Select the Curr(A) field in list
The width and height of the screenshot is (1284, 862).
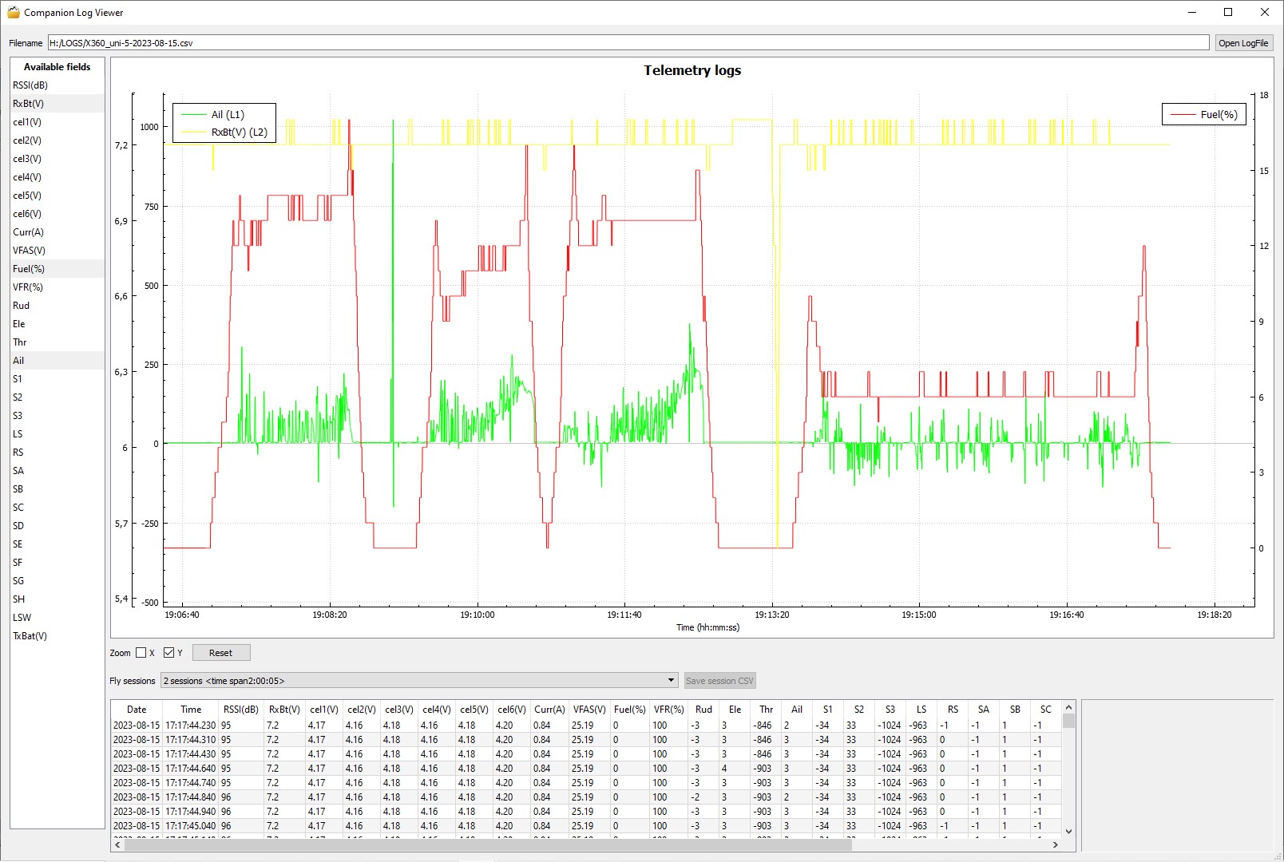[28, 232]
